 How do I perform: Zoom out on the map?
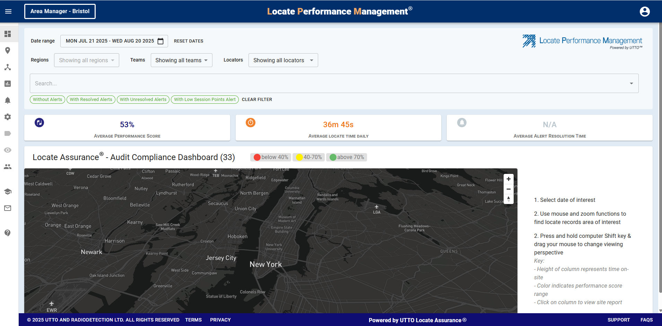[508, 189]
